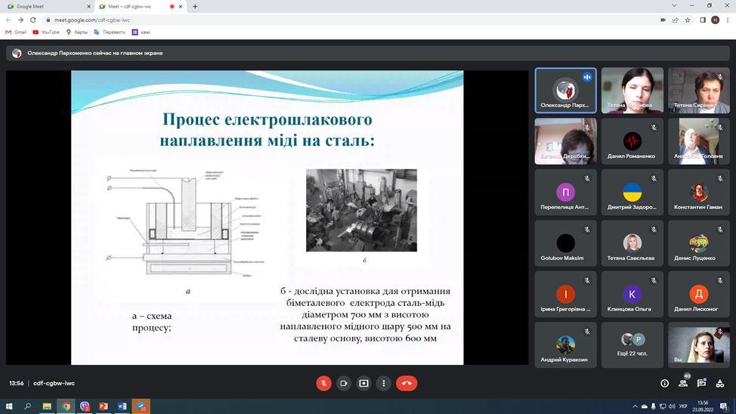The width and height of the screenshot is (736, 414).
Task: Open the chat with everyone panel
Action: pyautogui.click(x=701, y=383)
